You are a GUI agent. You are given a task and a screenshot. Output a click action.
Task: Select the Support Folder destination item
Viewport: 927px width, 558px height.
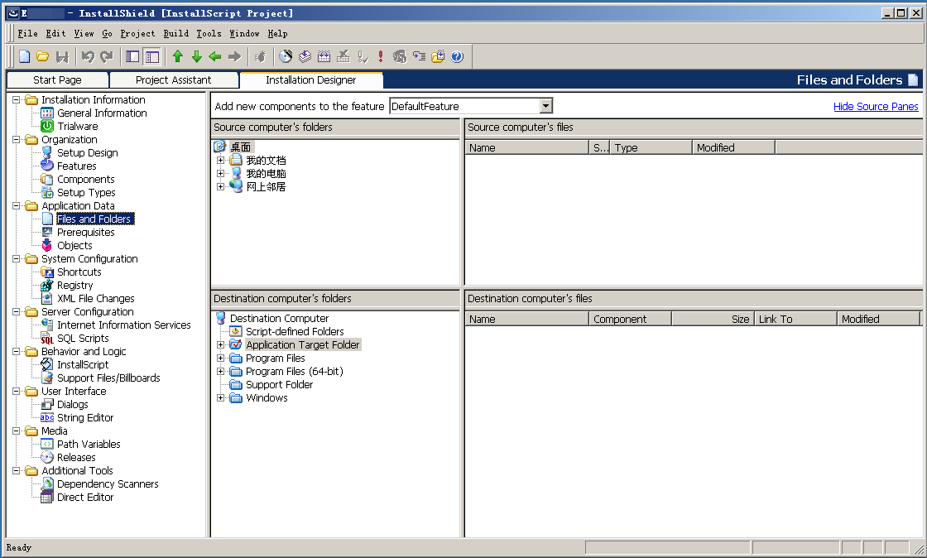(x=279, y=385)
